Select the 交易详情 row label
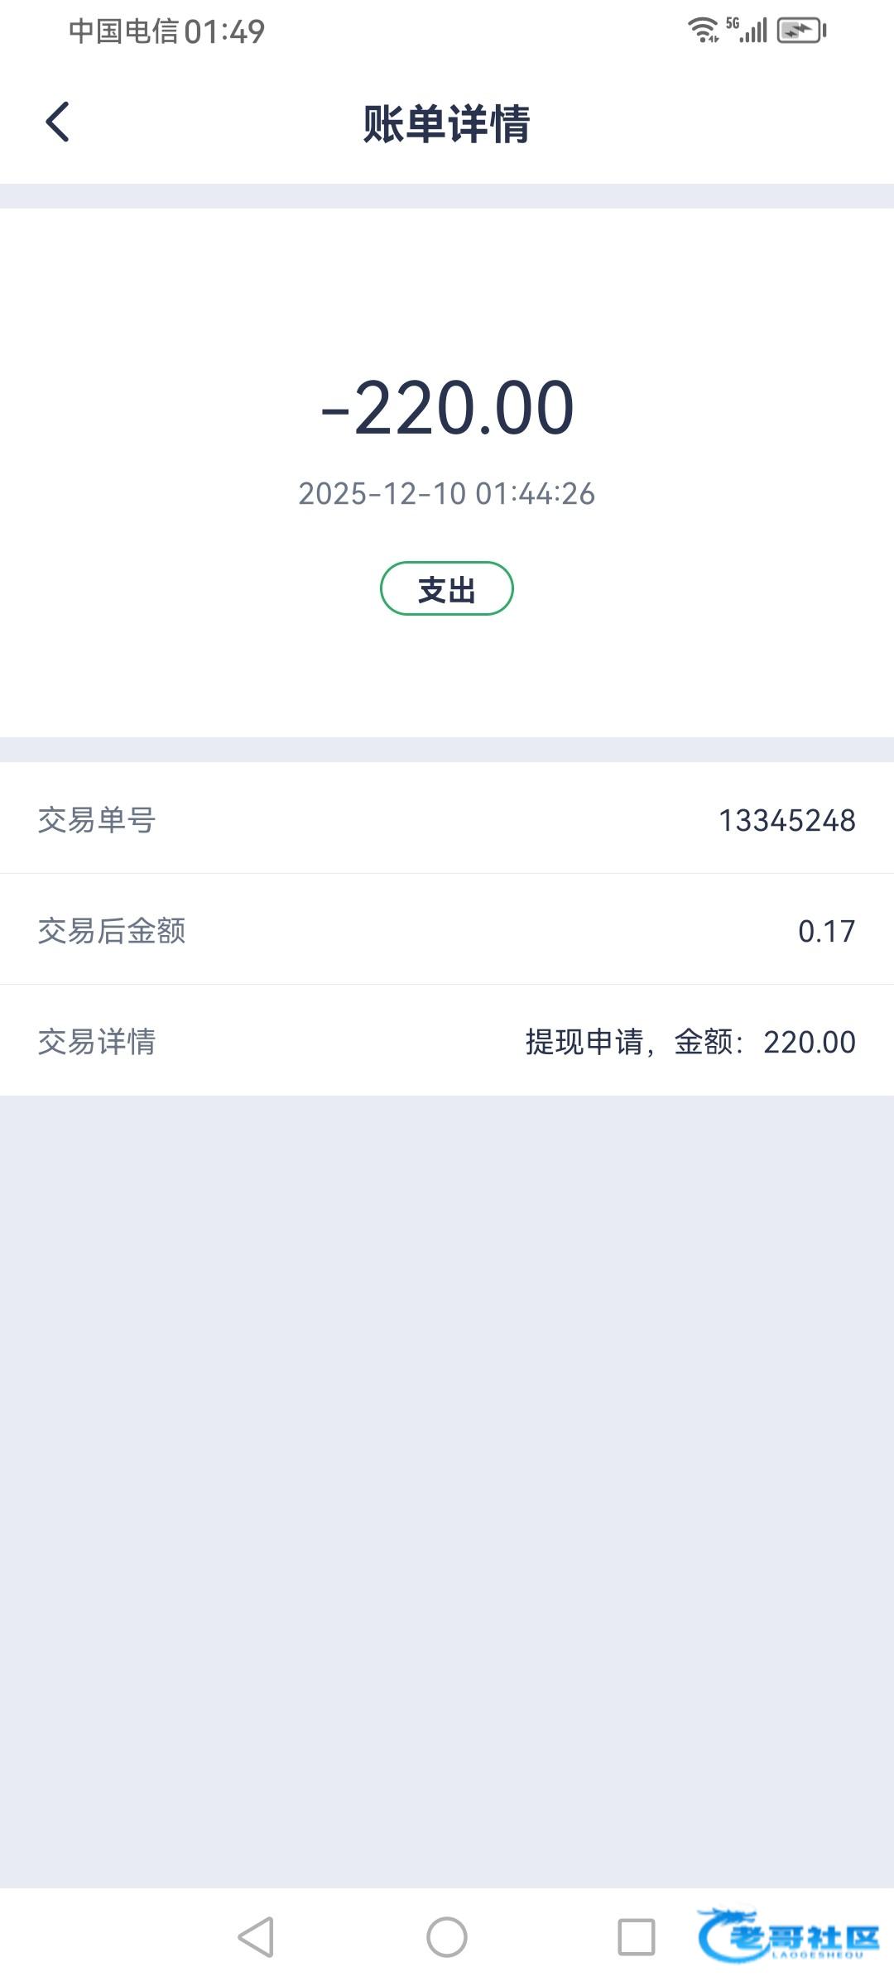This screenshot has height=1986, width=894. pos(97,1042)
